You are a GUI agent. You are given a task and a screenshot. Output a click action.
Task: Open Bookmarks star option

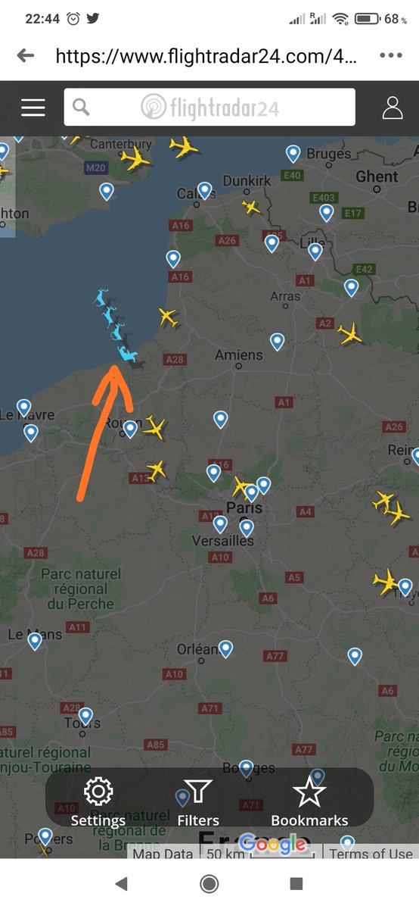click(309, 801)
